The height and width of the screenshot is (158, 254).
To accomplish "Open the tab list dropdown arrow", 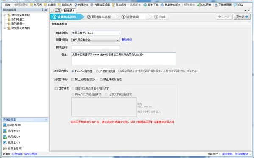I will [246, 11].
